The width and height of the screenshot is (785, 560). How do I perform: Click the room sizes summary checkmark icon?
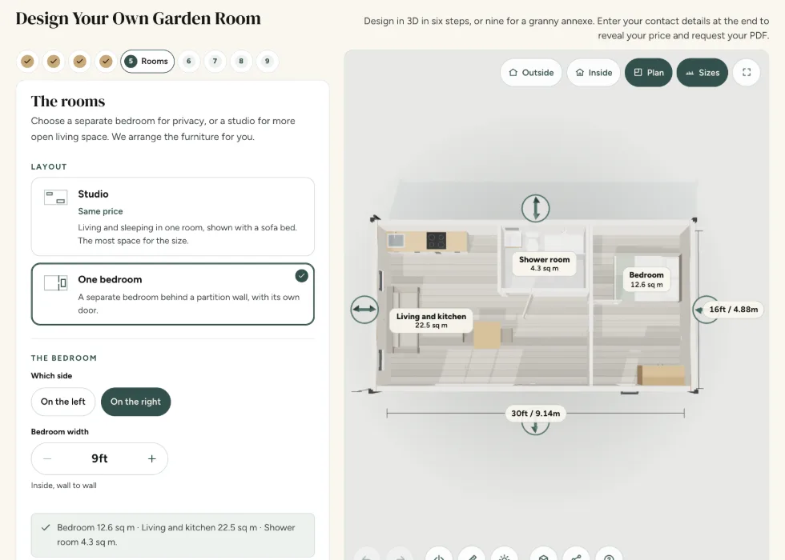point(46,527)
